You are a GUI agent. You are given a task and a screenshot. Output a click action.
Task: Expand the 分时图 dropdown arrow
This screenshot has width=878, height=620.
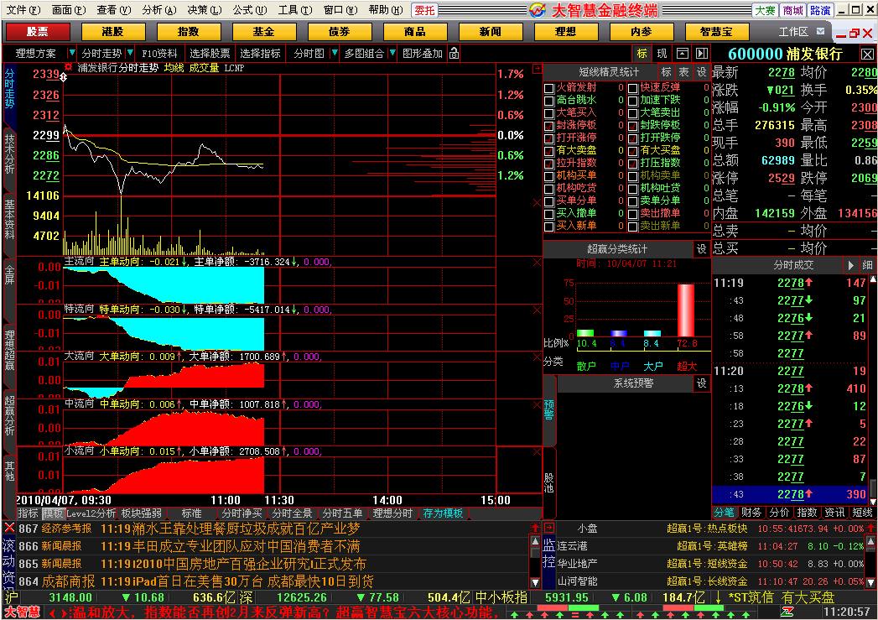[335, 53]
